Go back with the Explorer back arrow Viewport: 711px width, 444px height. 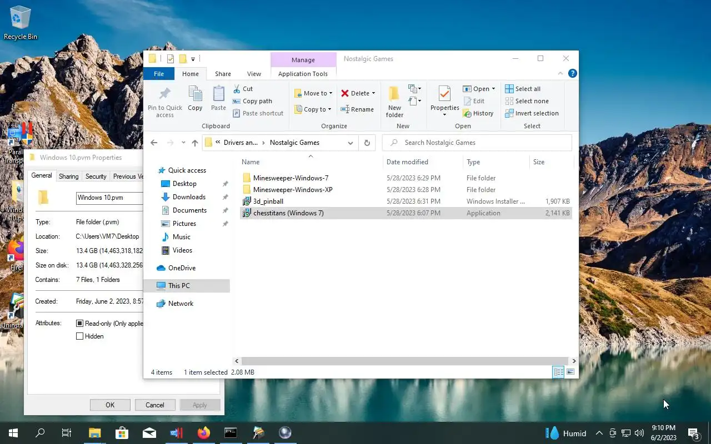(154, 143)
